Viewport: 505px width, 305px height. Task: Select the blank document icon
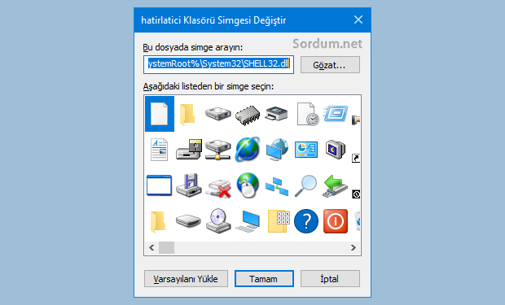160,114
